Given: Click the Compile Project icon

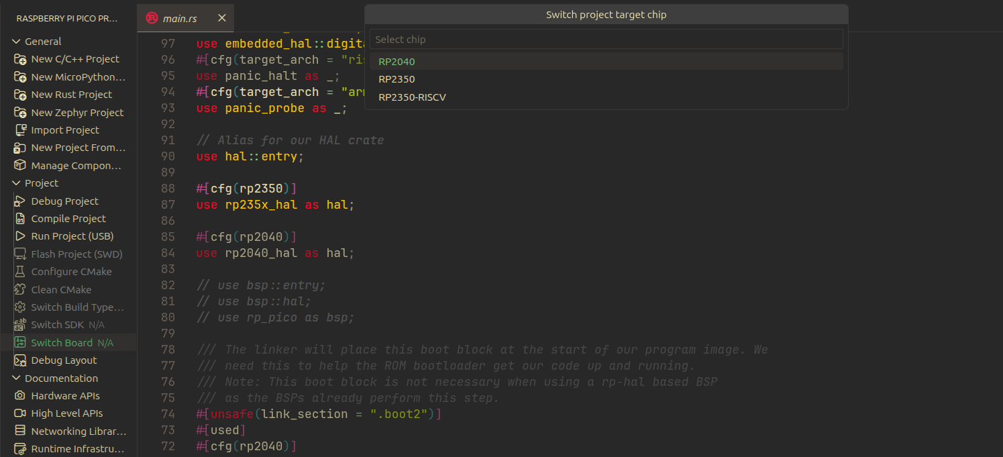Looking at the screenshot, I should pos(20,219).
